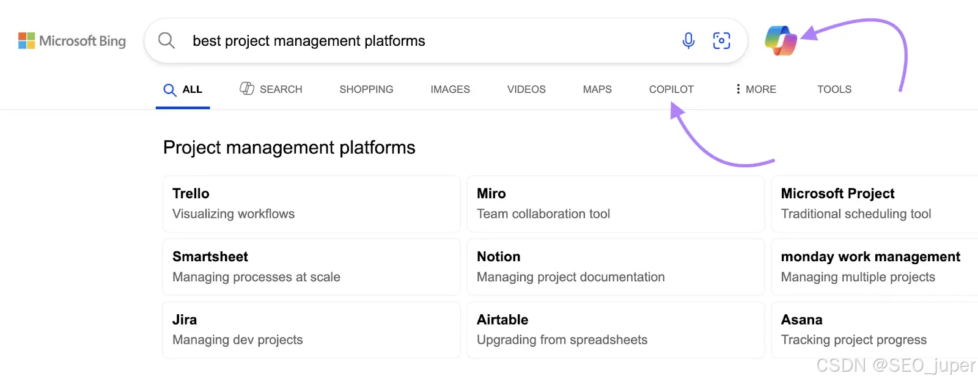This screenshot has height=382, width=978.
Task: Open the Tools options
Action: click(x=834, y=89)
